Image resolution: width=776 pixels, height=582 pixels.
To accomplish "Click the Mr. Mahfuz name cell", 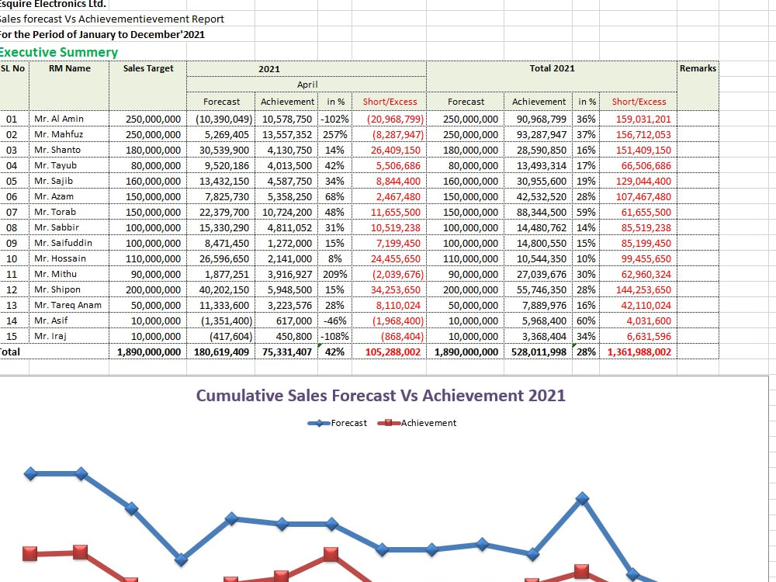I will click(x=69, y=134).
